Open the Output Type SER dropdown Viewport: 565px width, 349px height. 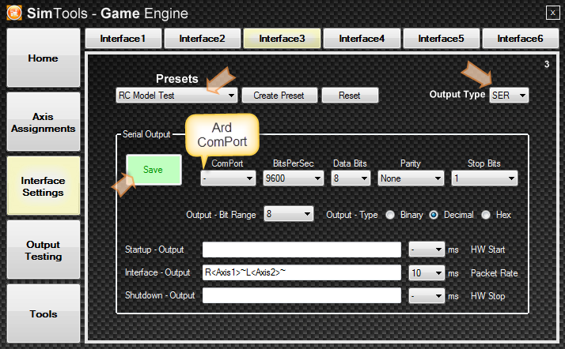click(509, 96)
